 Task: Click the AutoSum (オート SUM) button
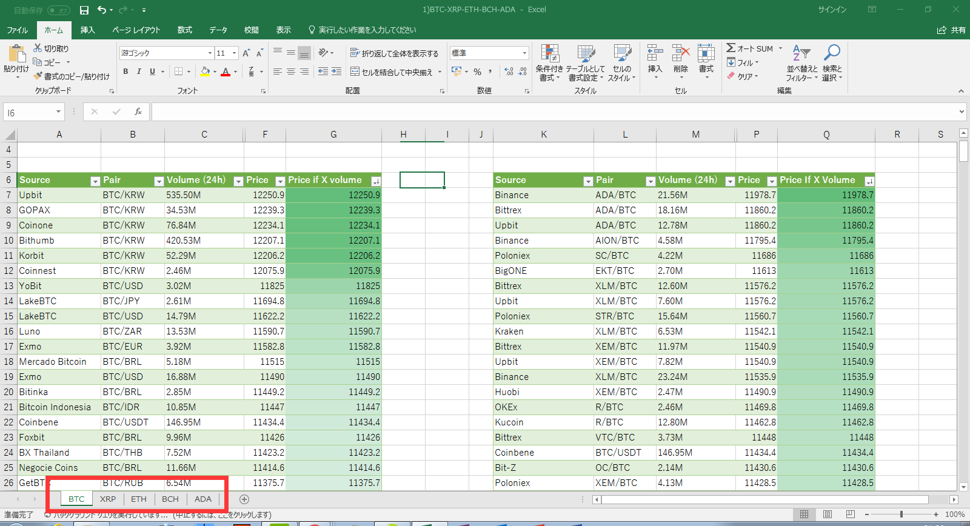coord(750,48)
